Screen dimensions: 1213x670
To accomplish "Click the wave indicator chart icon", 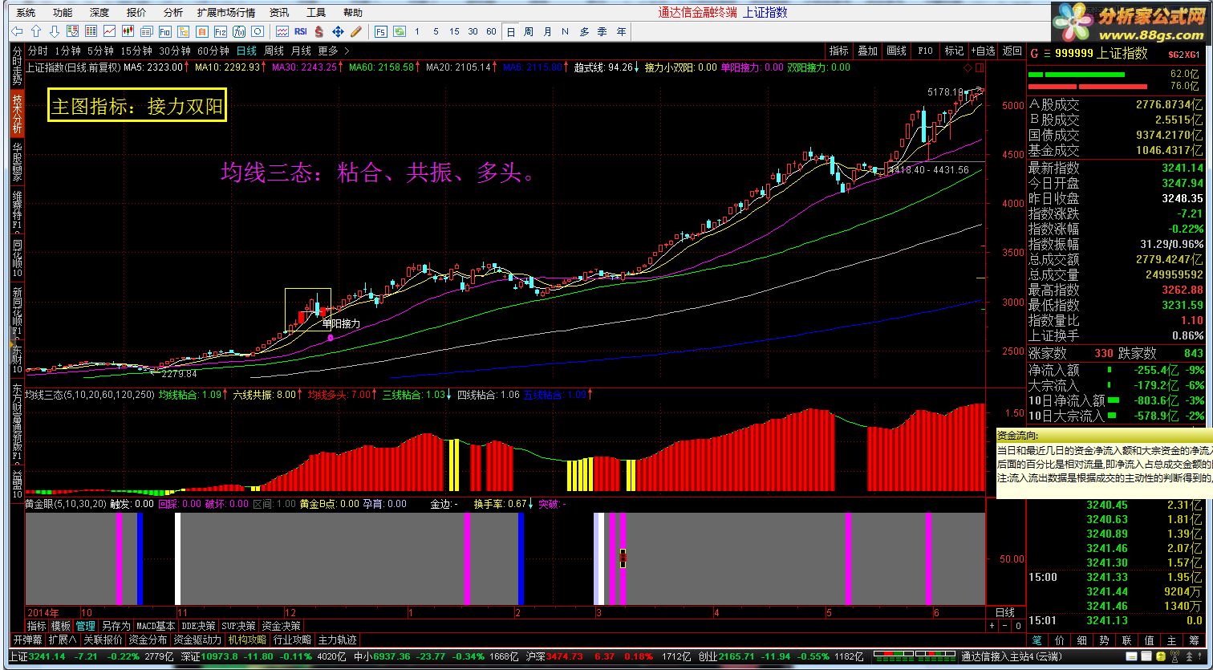I will coord(282,31).
